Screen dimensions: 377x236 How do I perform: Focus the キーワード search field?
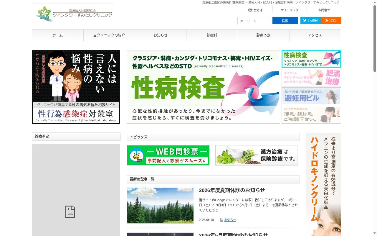click(255, 21)
